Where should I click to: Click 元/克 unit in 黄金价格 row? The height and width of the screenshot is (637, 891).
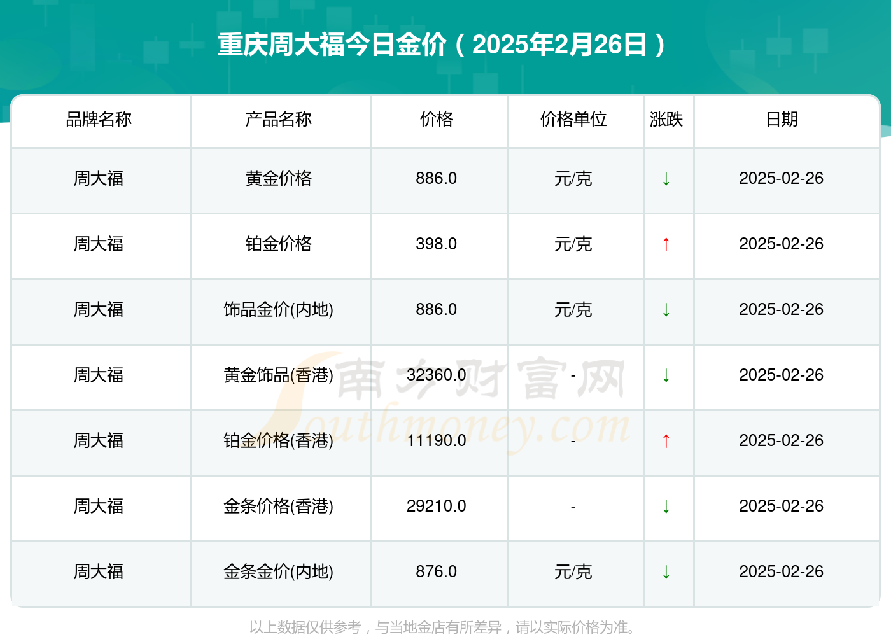(573, 179)
